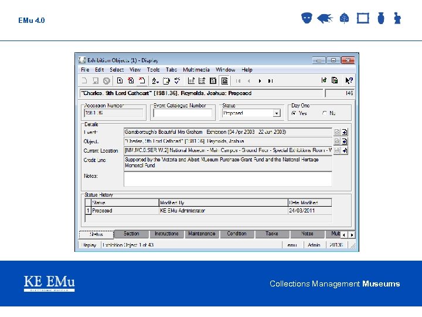This screenshot has width=422, height=317.
Task: Click the Spell check toolbar icon
Action: click(x=177, y=80)
